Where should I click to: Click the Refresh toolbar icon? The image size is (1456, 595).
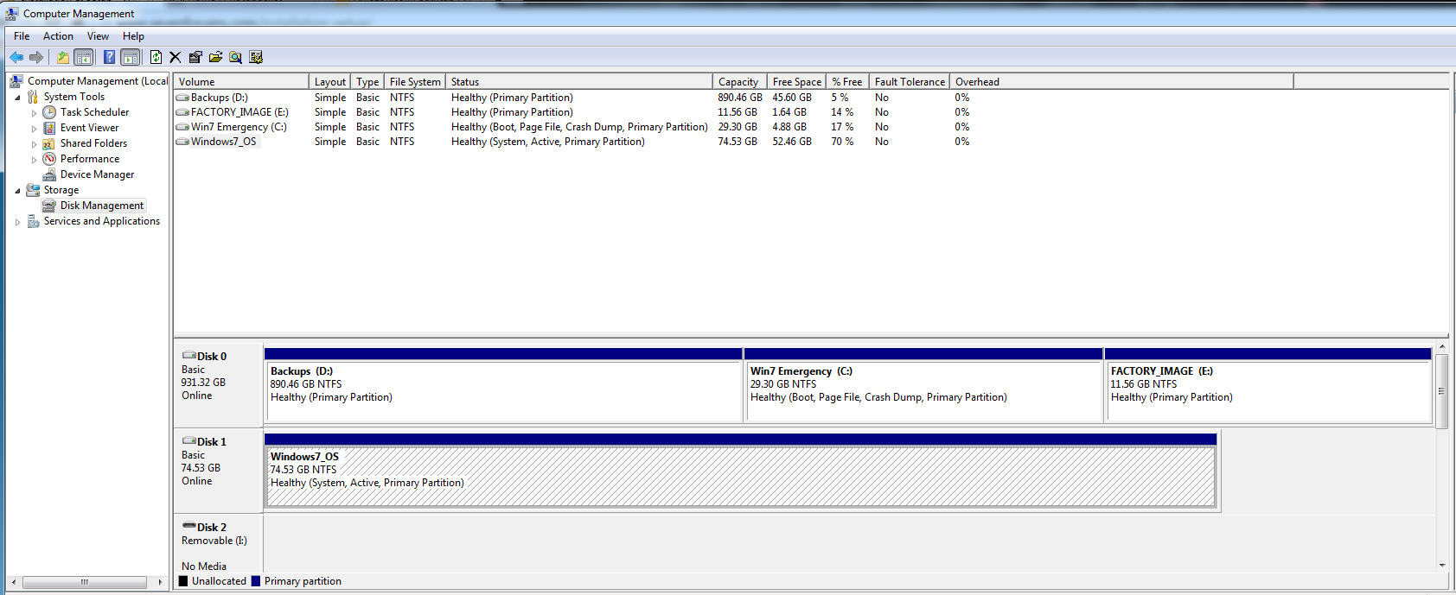tap(156, 57)
